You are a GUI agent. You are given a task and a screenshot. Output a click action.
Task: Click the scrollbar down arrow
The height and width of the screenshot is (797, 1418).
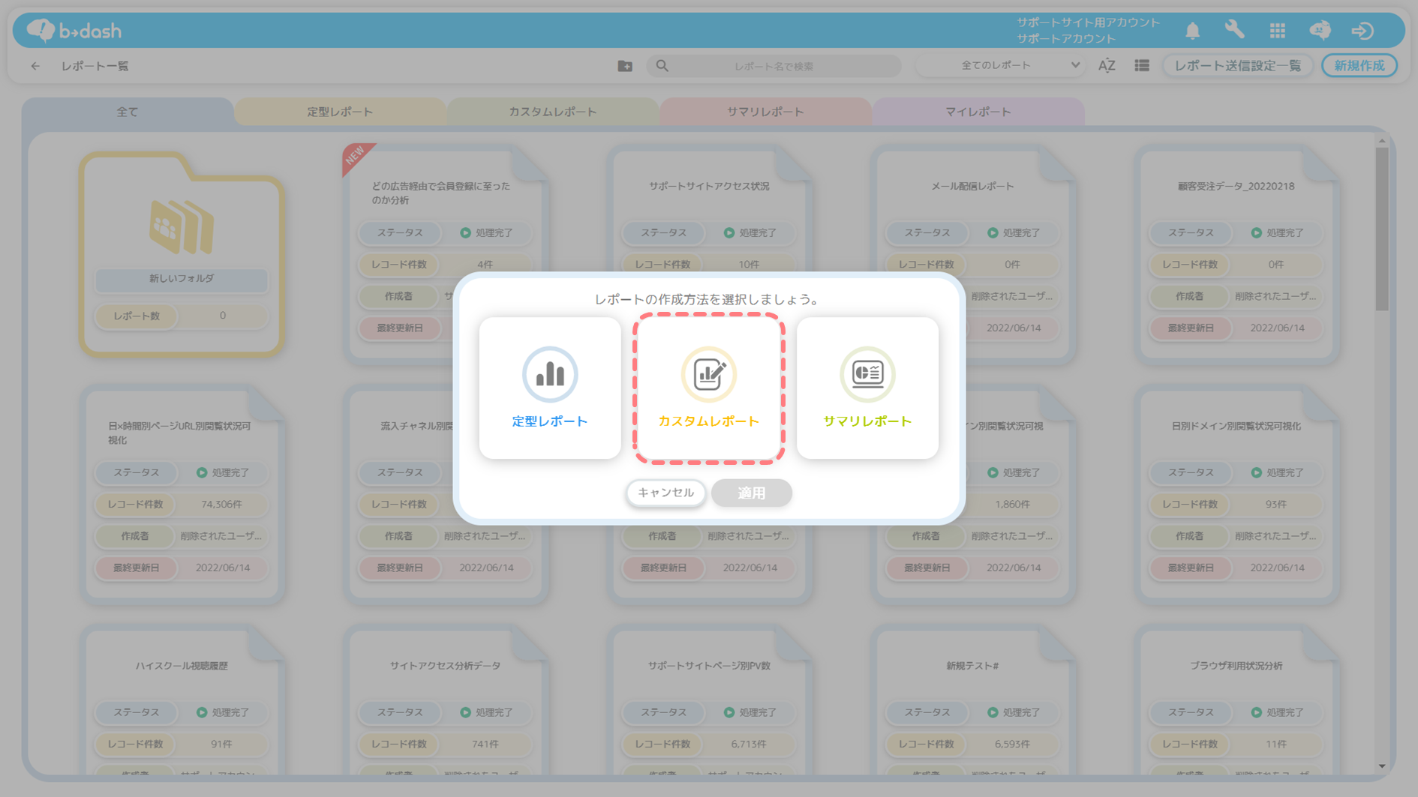(1382, 766)
